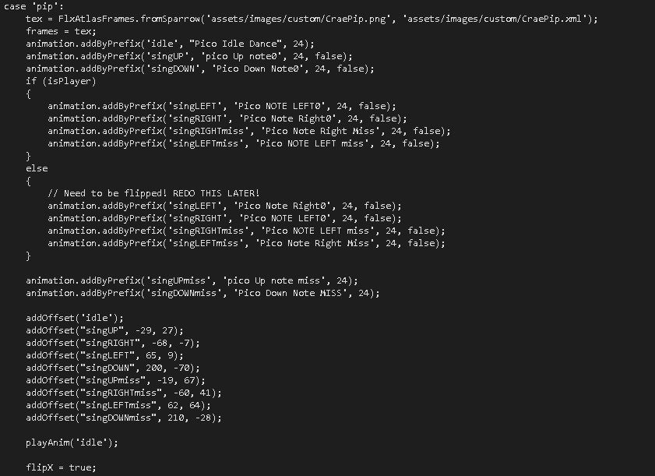The width and height of the screenshot is (655, 476).
Task: Click the 'Need to be flipped' comment
Action: click(153, 193)
